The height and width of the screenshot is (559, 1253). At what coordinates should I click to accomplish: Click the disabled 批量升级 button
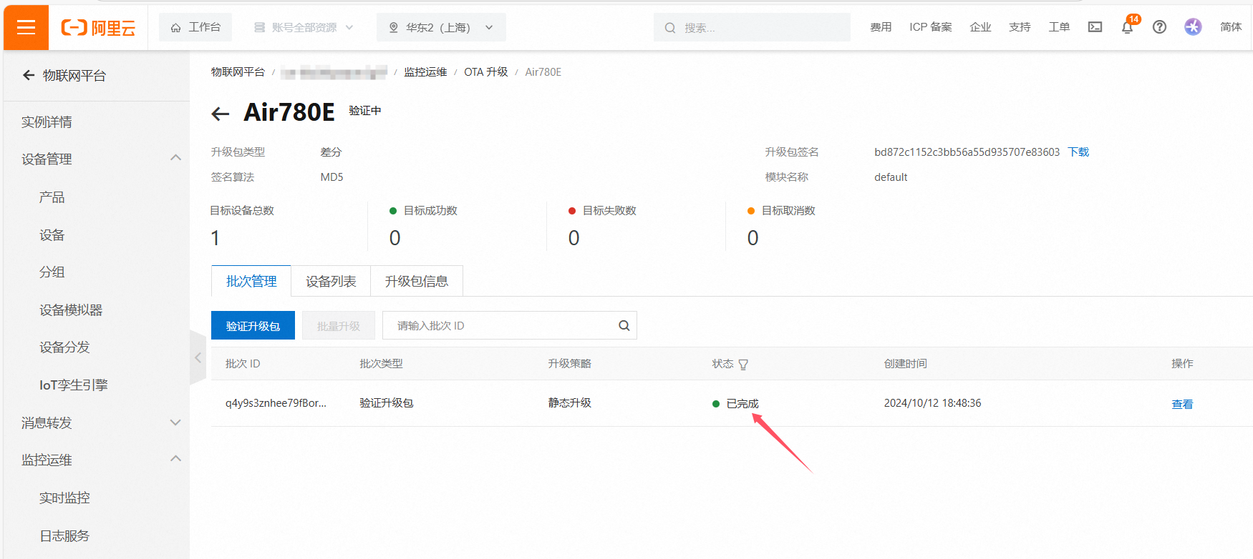click(338, 326)
